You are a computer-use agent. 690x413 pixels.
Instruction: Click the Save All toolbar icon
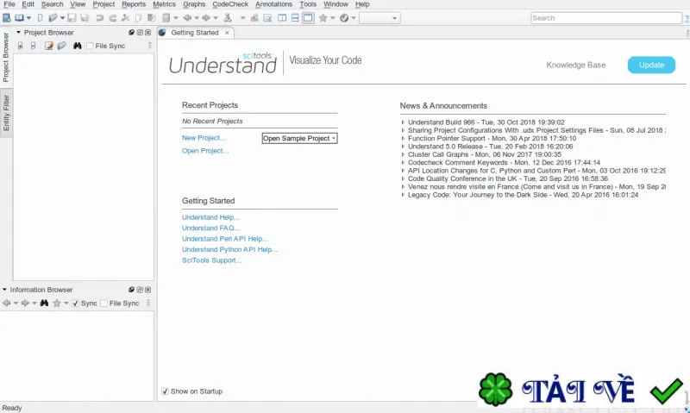85,18
